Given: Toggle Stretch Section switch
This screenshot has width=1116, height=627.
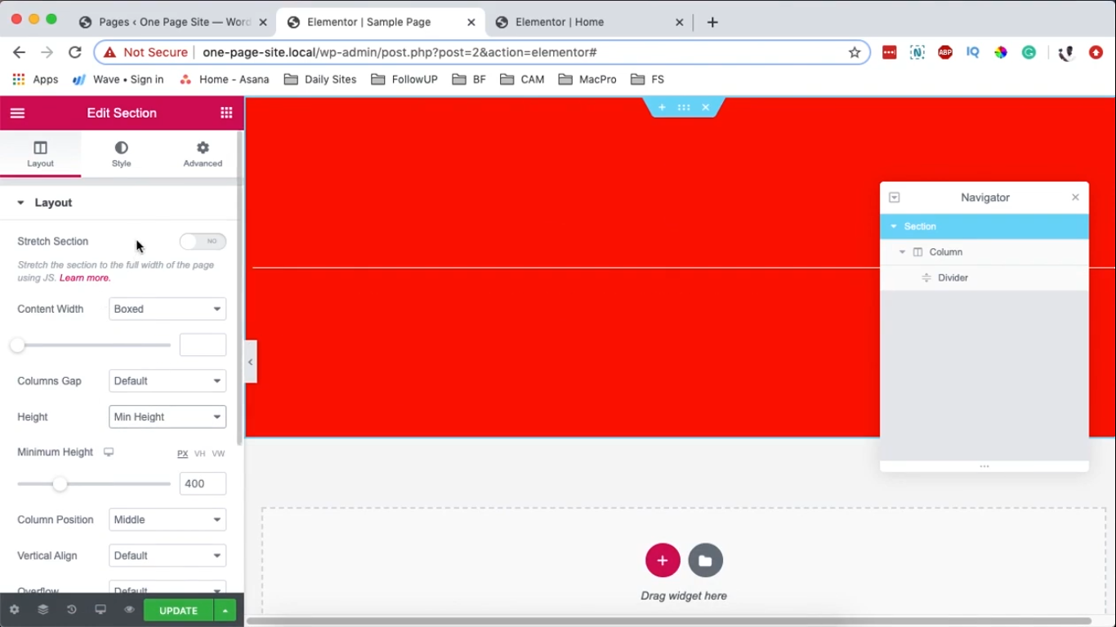Looking at the screenshot, I should click(x=203, y=242).
